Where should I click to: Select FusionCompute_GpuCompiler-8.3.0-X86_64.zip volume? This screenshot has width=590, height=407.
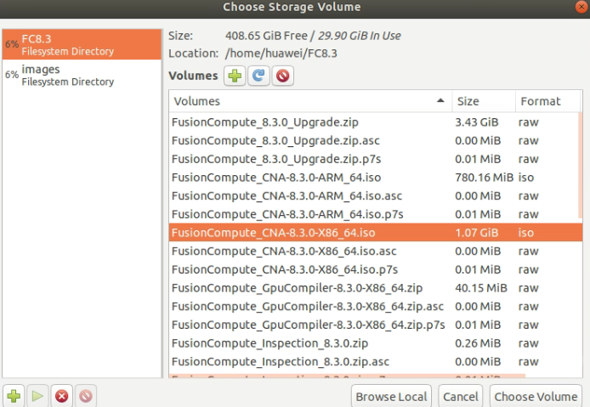[374, 288]
